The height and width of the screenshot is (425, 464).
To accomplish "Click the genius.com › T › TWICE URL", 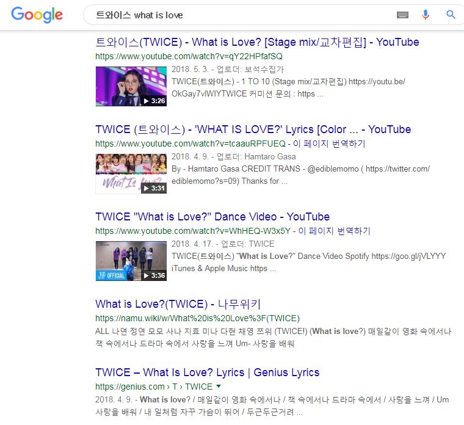I will 154,387.
